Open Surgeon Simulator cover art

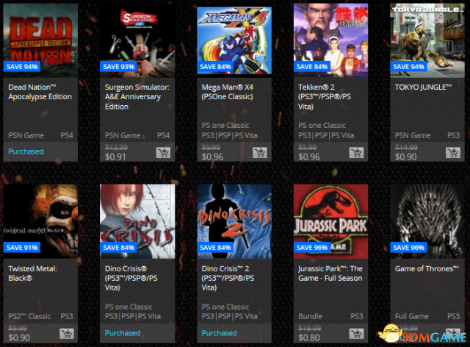pos(137,40)
